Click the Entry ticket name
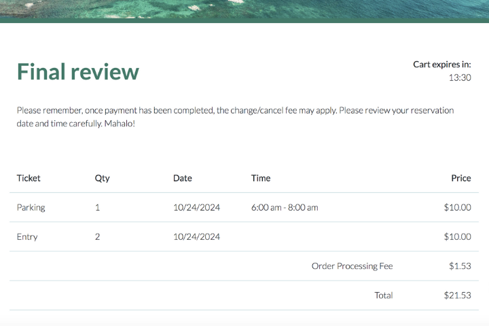 point(27,237)
